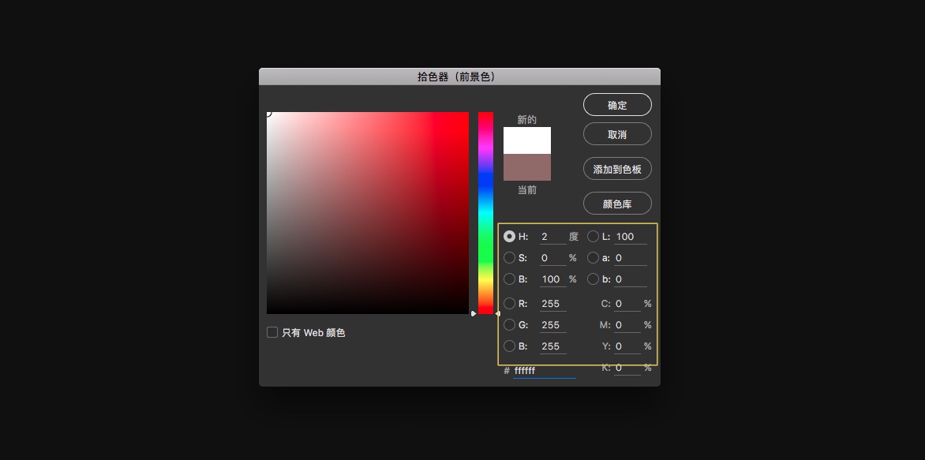This screenshot has height=460, width=925.
Task: Click inside the large color gradient field
Action: coord(368,213)
